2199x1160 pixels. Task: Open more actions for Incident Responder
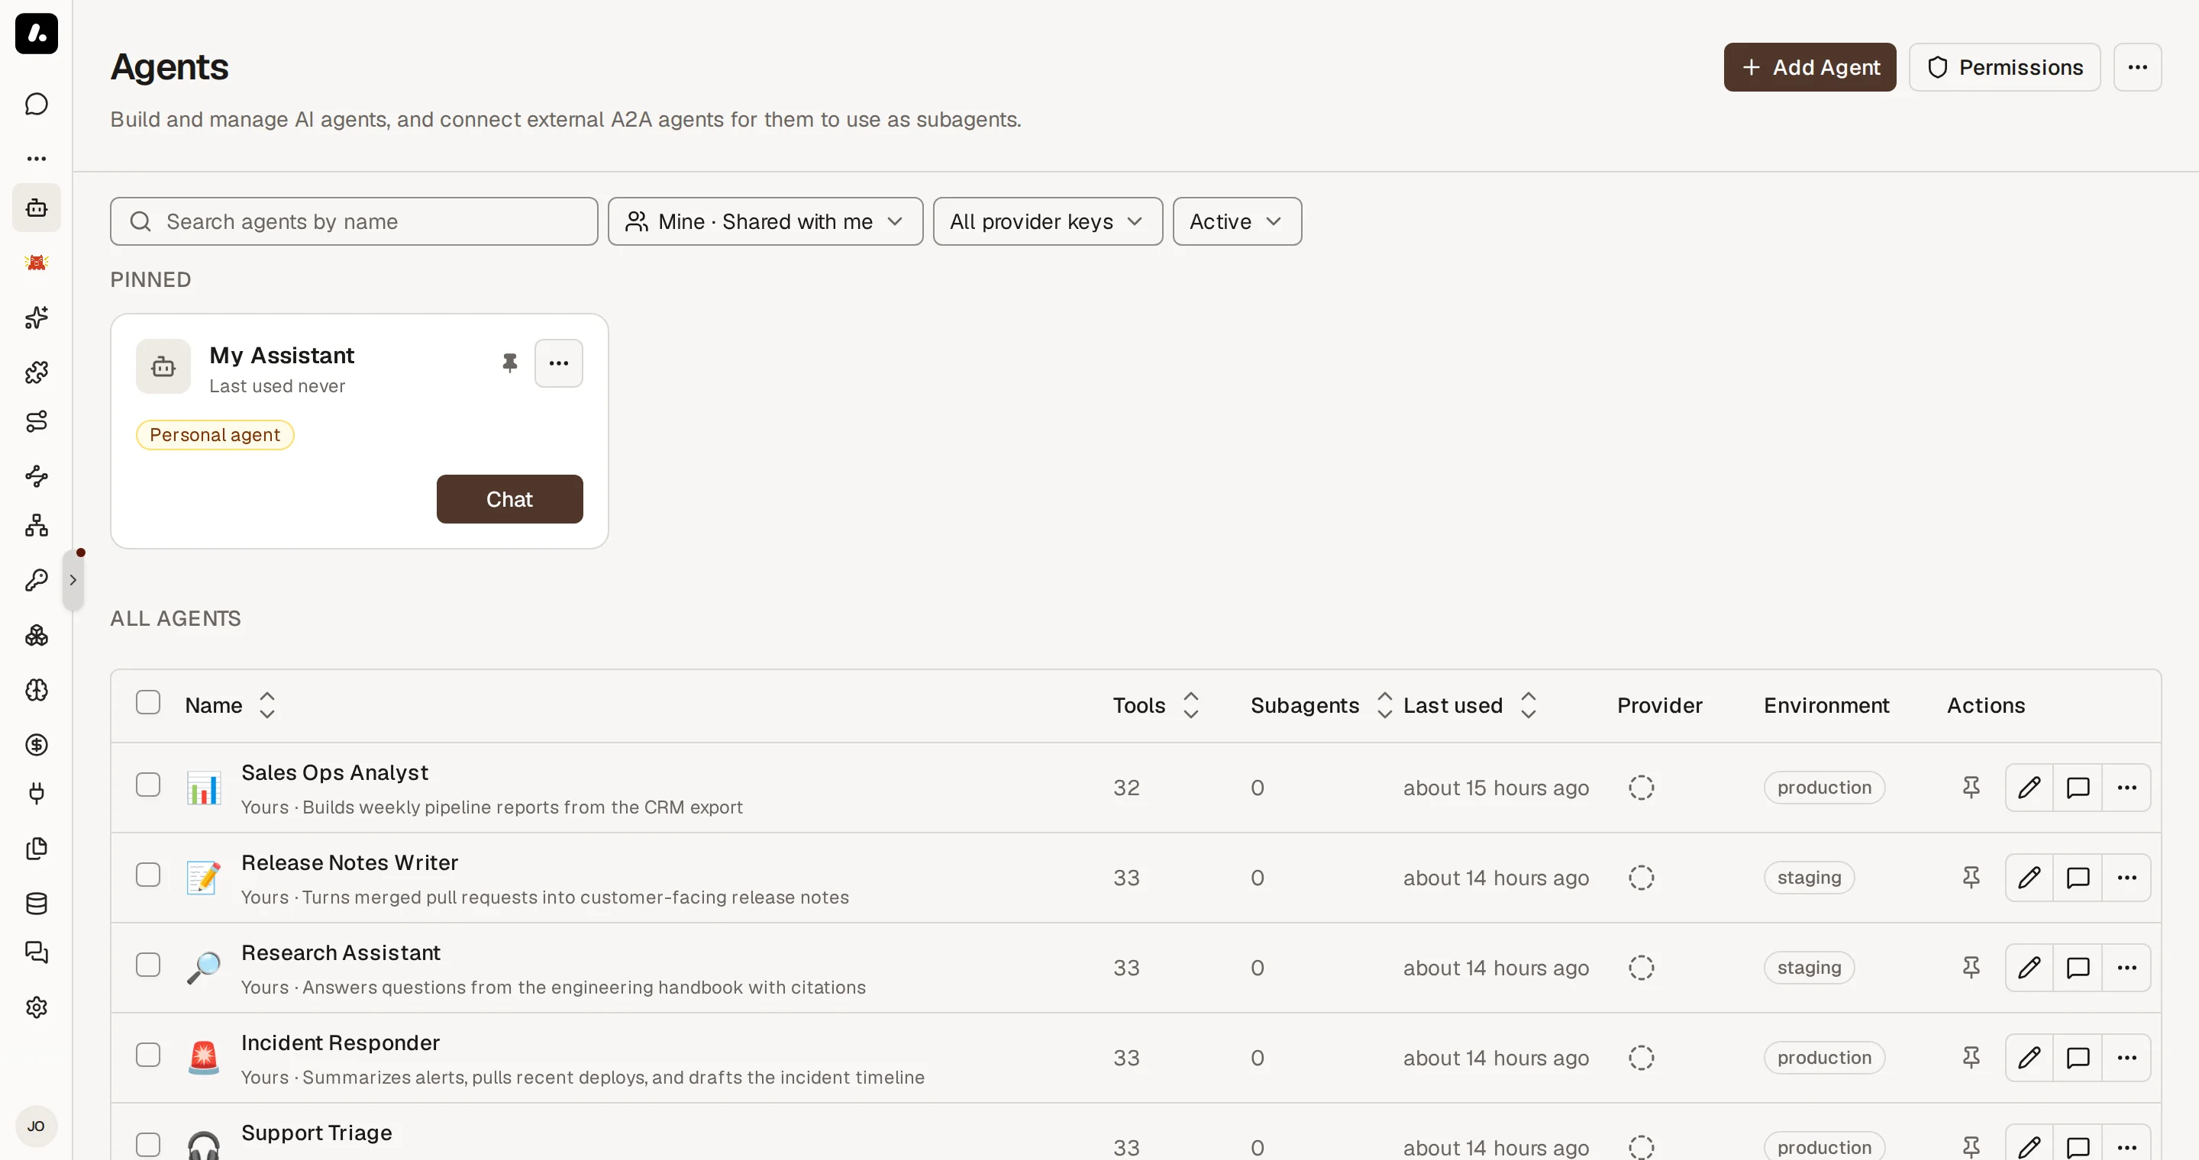[2126, 1058]
